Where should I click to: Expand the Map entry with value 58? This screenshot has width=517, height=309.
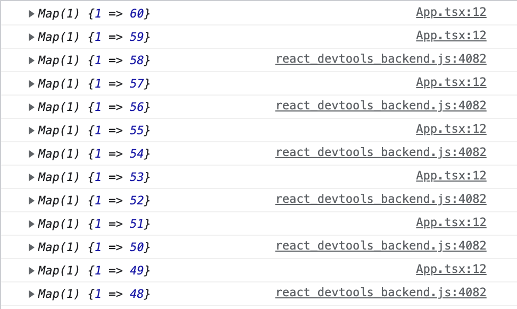pos(31,60)
